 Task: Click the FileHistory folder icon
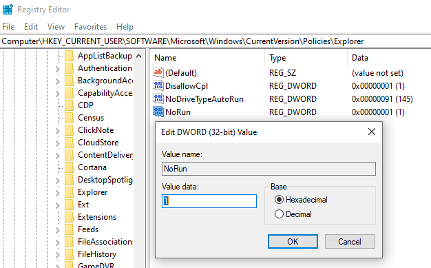[x=70, y=254]
